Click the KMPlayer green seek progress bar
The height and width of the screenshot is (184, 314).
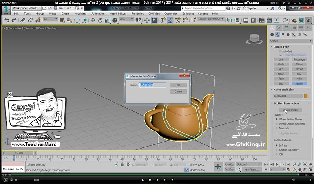[155, 175]
